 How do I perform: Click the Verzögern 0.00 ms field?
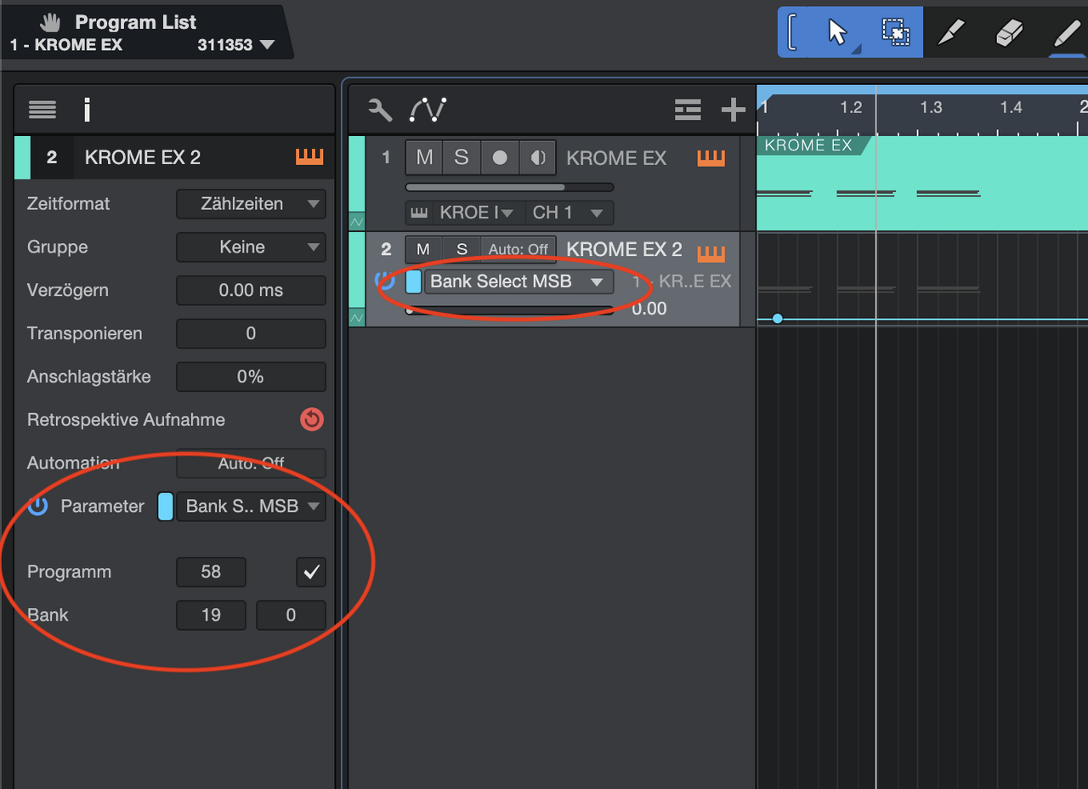pos(251,291)
